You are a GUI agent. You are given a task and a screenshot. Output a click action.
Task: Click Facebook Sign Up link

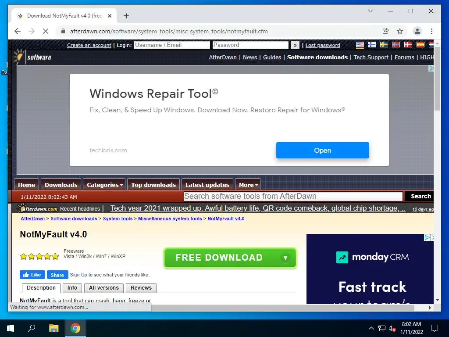(78, 275)
